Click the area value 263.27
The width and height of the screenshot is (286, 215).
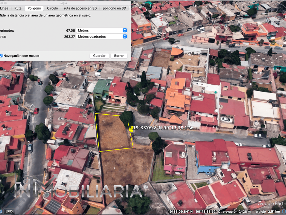click(x=69, y=37)
